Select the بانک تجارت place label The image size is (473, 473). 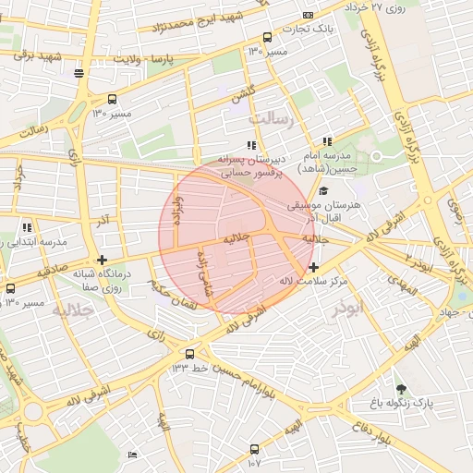308,30
